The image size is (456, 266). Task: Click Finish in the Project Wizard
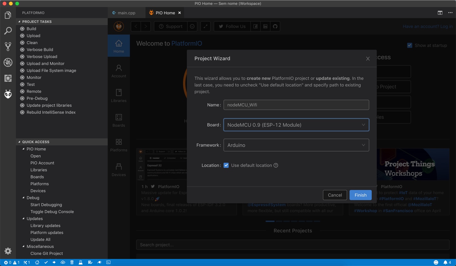(x=360, y=195)
